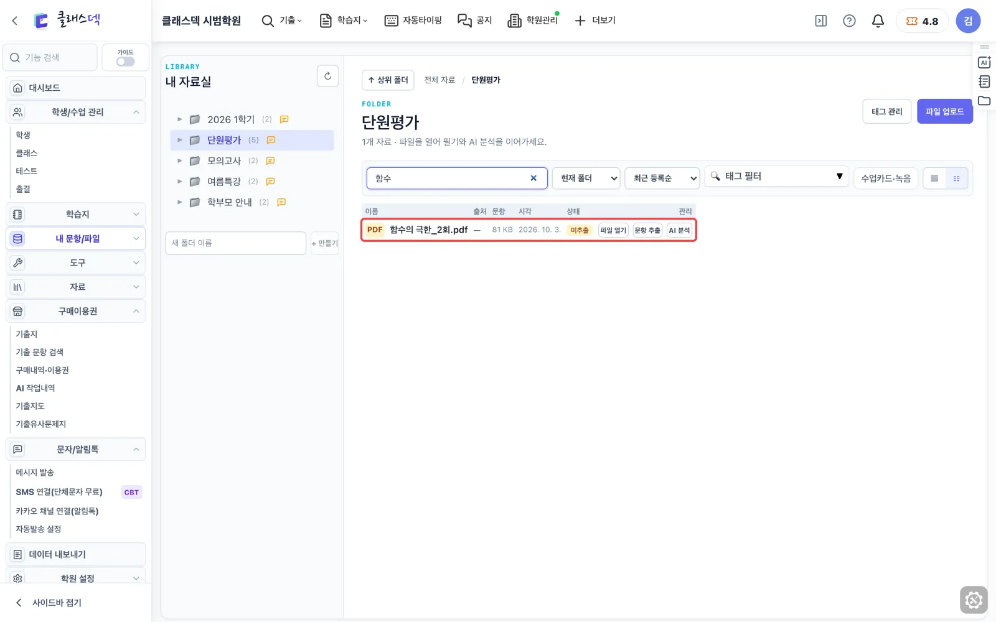Open the note icon beside 2026 1학기
The height and width of the screenshot is (622, 996).
click(284, 119)
